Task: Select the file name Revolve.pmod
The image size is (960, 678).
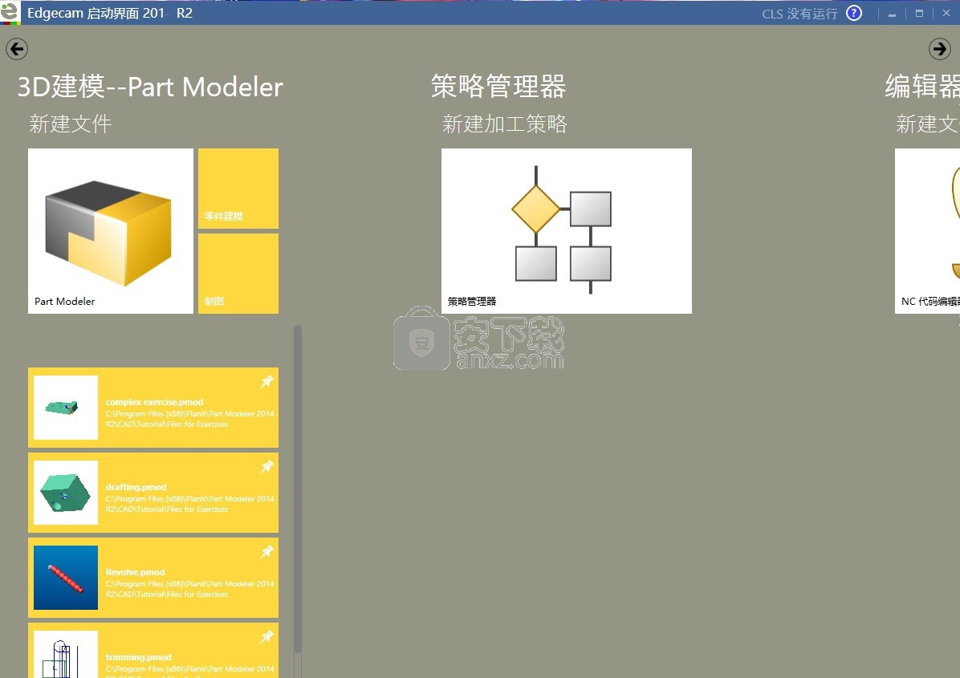Action: click(x=136, y=572)
